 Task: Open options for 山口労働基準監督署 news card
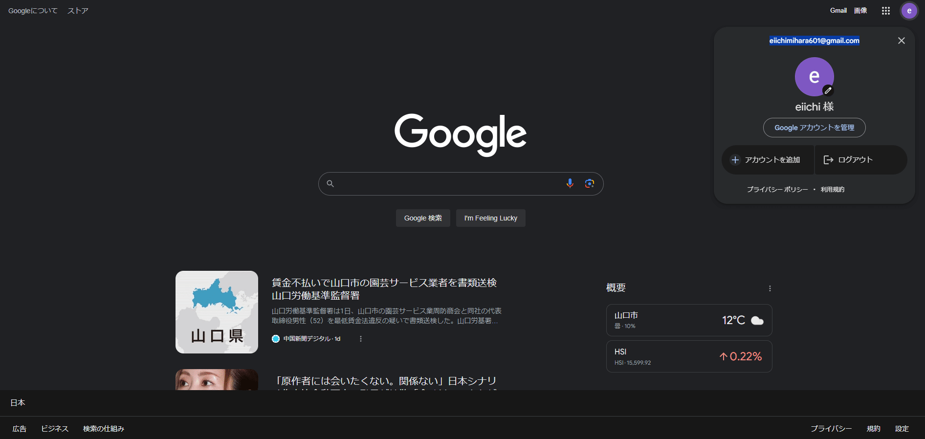[x=361, y=339]
